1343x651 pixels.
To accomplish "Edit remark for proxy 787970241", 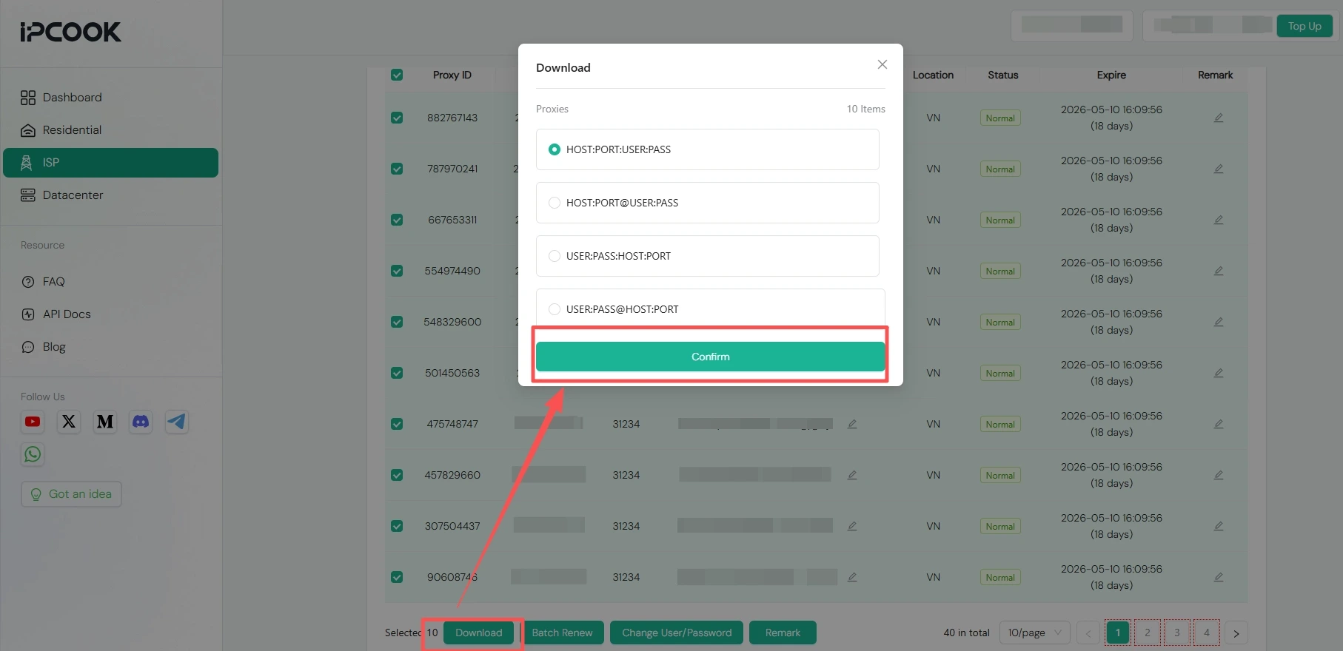I will click(1219, 169).
